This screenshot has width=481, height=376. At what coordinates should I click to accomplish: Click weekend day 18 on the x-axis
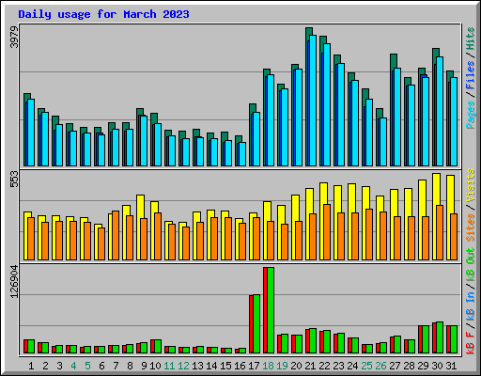tap(269, 366)
